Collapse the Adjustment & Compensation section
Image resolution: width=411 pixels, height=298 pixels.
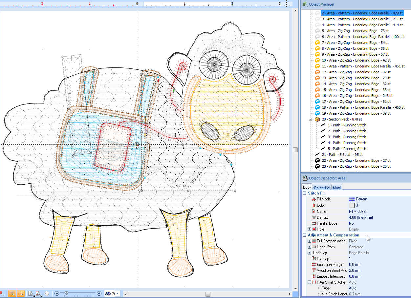pos(305,235)
